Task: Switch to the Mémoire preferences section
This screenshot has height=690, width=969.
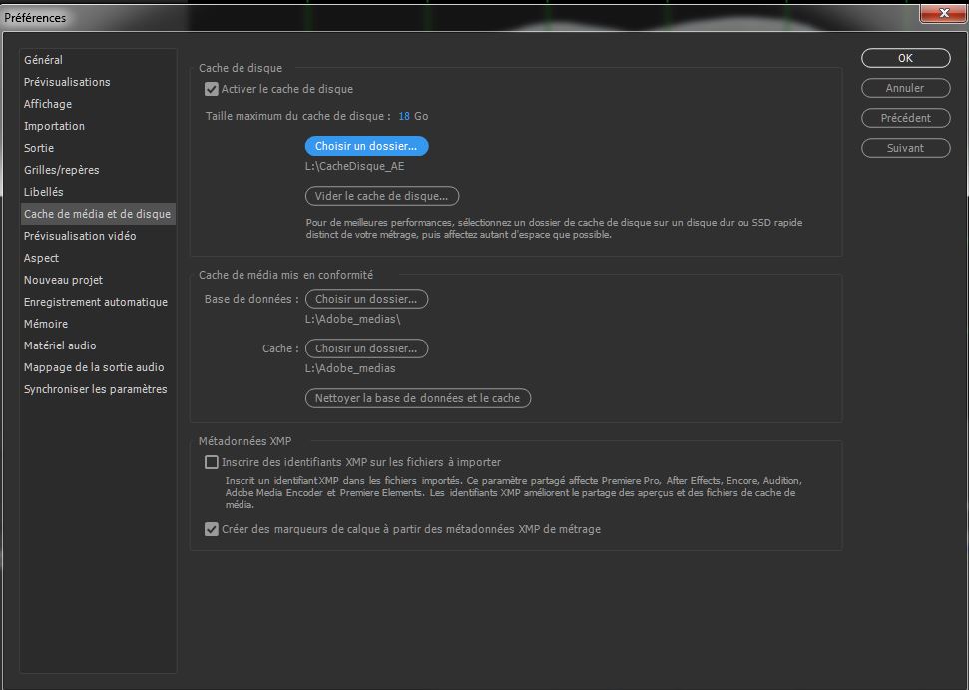Action: pyautogui.click(x=46, y=324)
